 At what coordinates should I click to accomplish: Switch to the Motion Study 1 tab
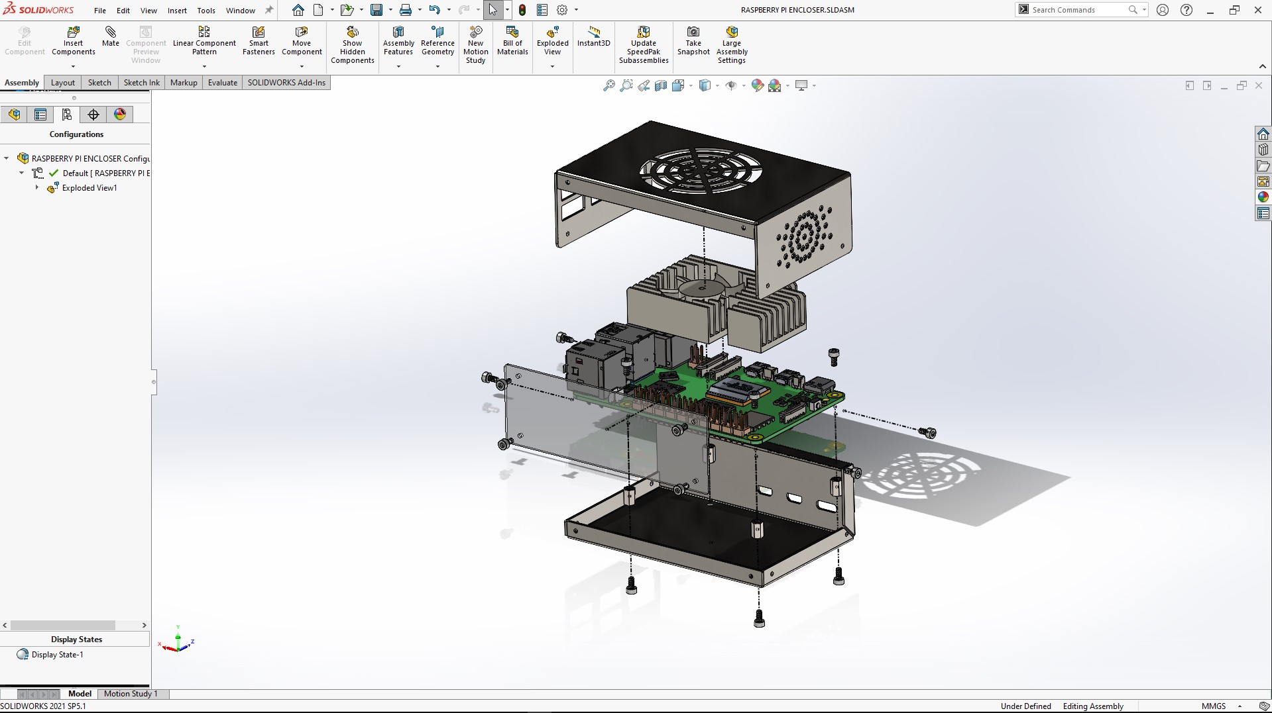point(131,694)
